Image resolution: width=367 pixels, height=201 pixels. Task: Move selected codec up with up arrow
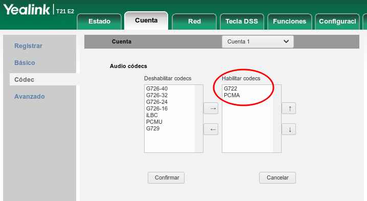click(289, 108)
